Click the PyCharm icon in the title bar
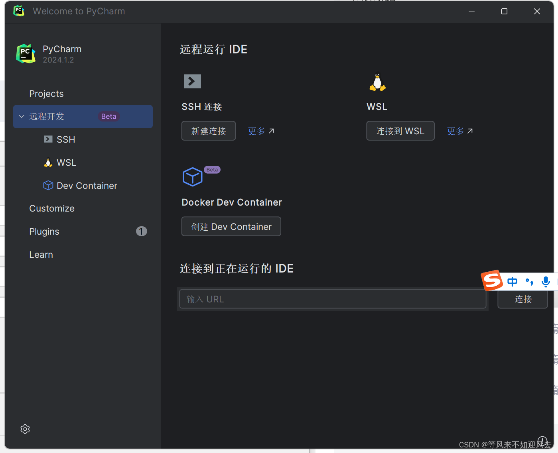The width and height of the screenshot is (558, 453). [x=19, y=11]
